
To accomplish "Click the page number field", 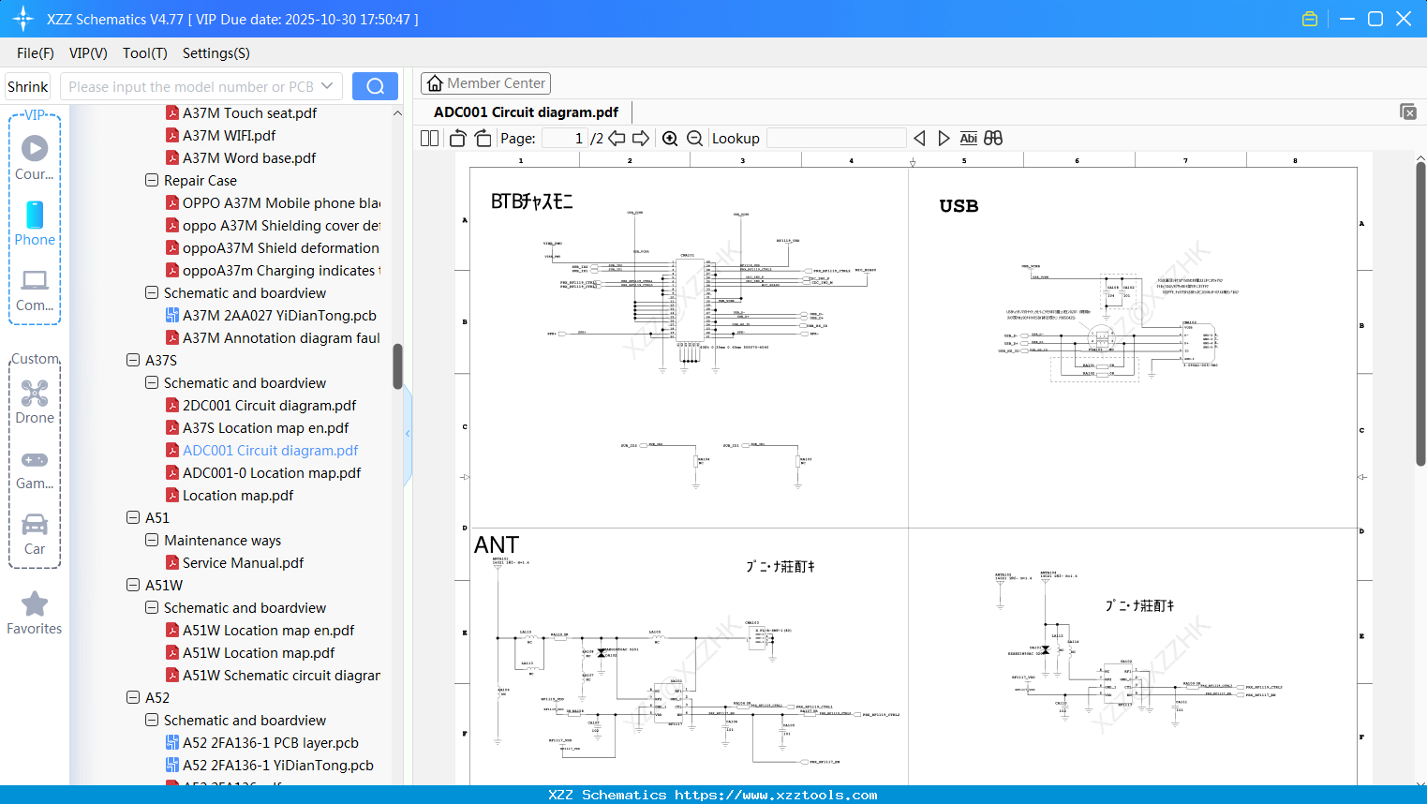I will [x=565, y=139].
